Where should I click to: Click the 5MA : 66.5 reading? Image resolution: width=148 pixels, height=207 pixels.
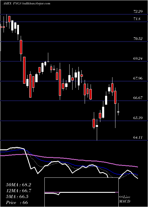[17, 197]
